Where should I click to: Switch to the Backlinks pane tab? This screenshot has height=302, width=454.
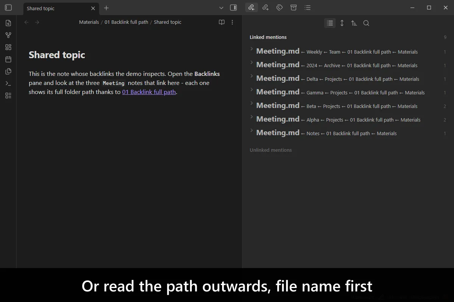pyautogui.click(x=252, y=8)
